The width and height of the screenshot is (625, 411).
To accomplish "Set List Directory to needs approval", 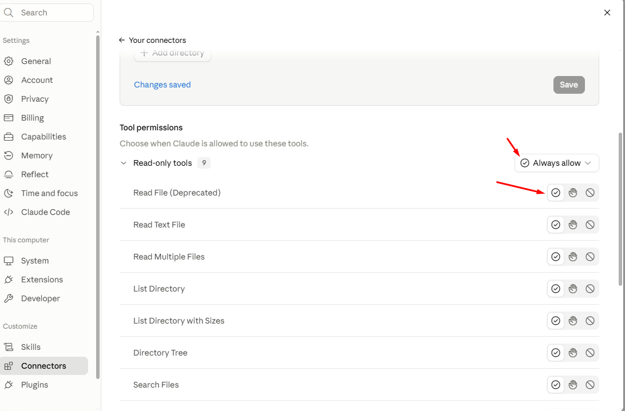I will [x=573, y=289].
